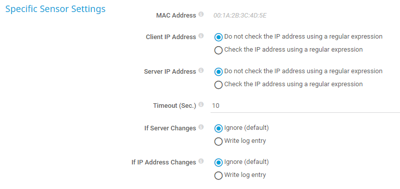This screenshot has height=189, width=400.
Task: Select Server IP 'Do not check' radio option
Action: pyautogui.click(x=219, y=72)
